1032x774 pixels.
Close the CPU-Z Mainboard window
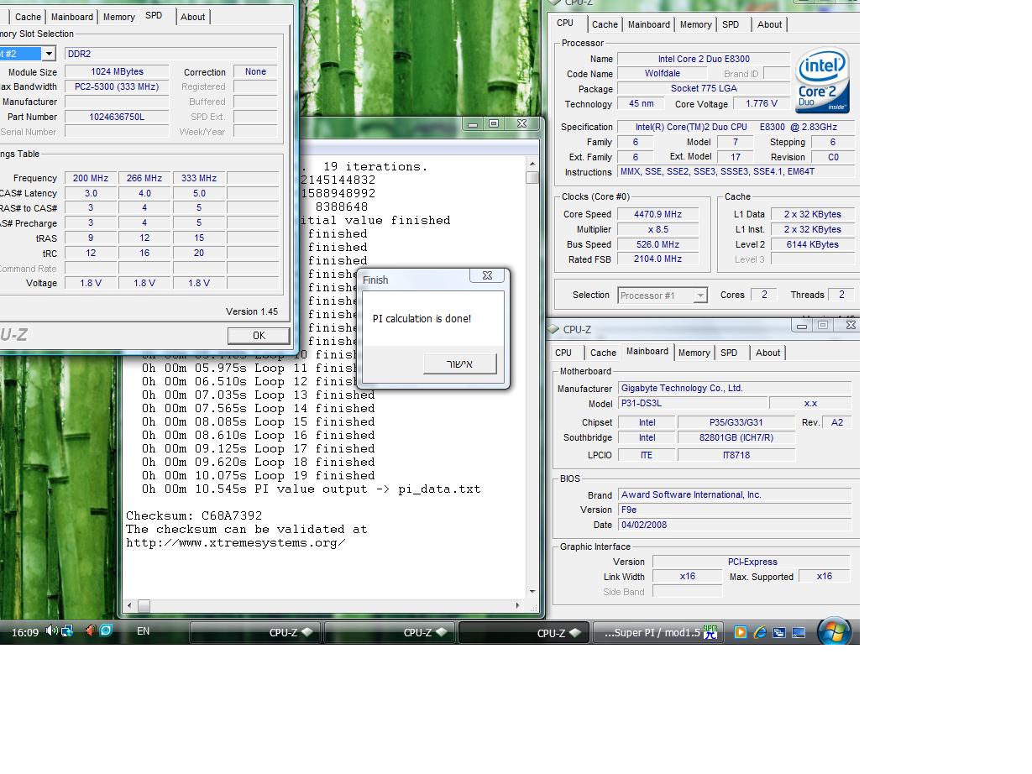pos(850,325)
